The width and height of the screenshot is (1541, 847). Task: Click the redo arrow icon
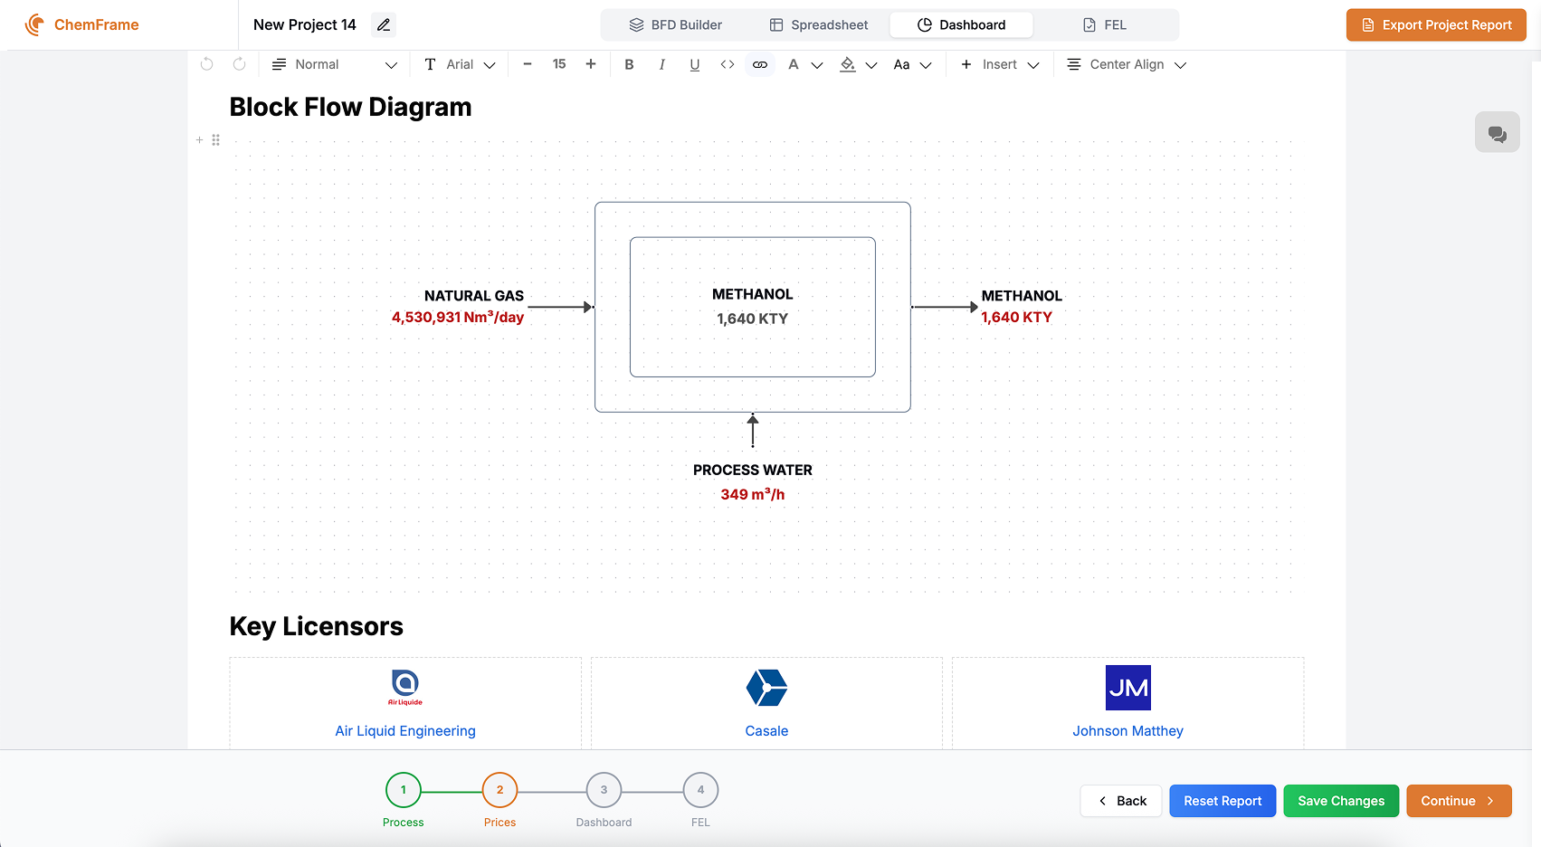coord(239,64)
